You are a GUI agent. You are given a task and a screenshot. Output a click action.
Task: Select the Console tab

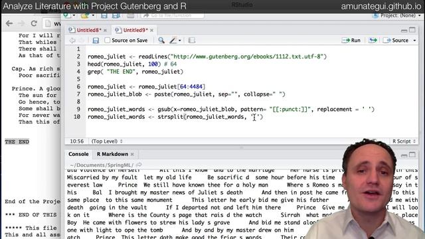point(78,154)
